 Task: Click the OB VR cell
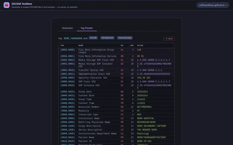tap(122, 56)
